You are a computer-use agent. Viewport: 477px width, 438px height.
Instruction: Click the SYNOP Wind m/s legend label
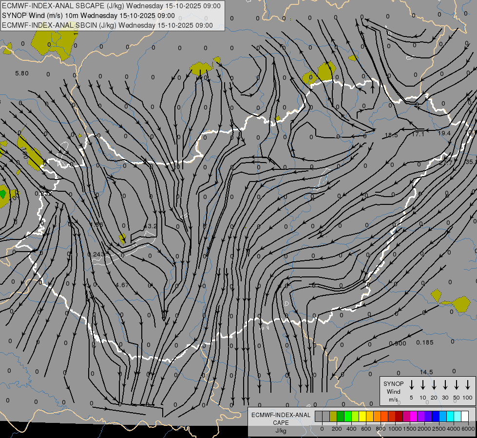coord(393,391)
